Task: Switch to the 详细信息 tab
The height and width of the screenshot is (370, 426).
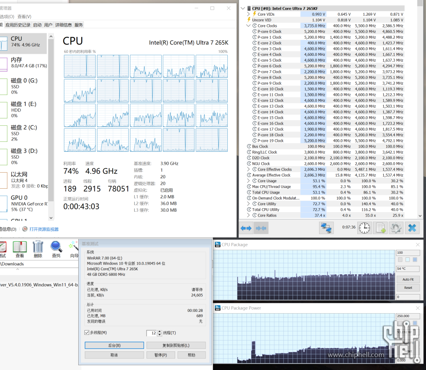Action: pyautogui.click(x=63, y=25)
